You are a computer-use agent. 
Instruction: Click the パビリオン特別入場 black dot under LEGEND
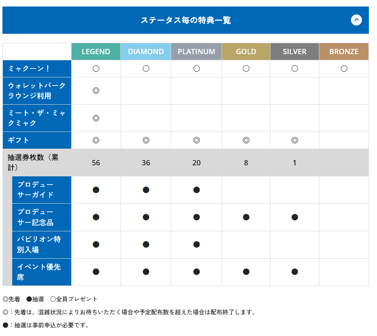tap(96, 245)
